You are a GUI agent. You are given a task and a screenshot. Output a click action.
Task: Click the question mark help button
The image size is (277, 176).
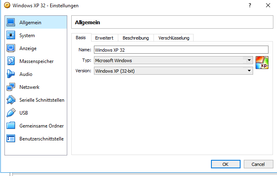coord(250,6)
